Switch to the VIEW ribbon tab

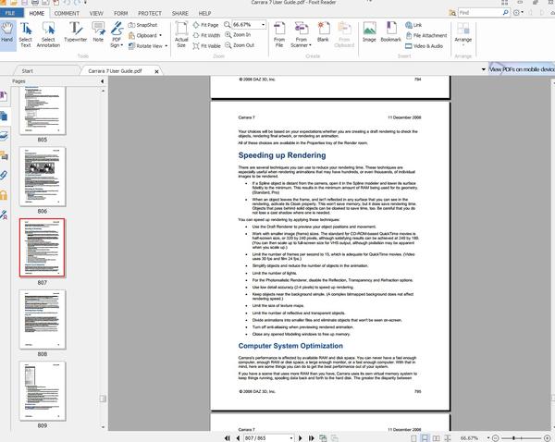96,14
